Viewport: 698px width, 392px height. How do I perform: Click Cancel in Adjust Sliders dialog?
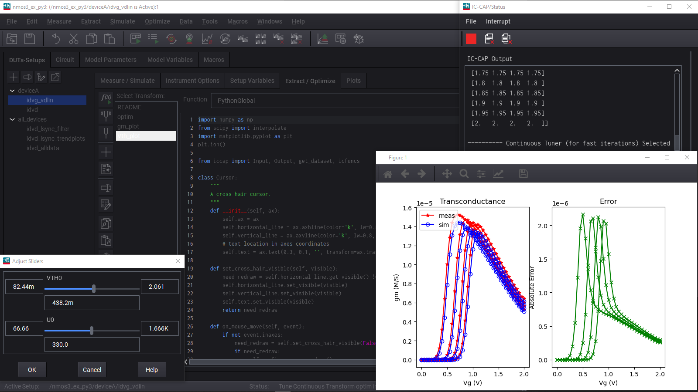(x=92, y=370)
